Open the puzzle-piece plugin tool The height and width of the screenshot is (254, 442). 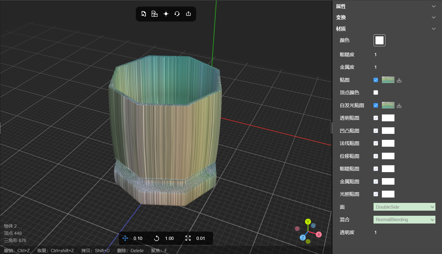154,14
